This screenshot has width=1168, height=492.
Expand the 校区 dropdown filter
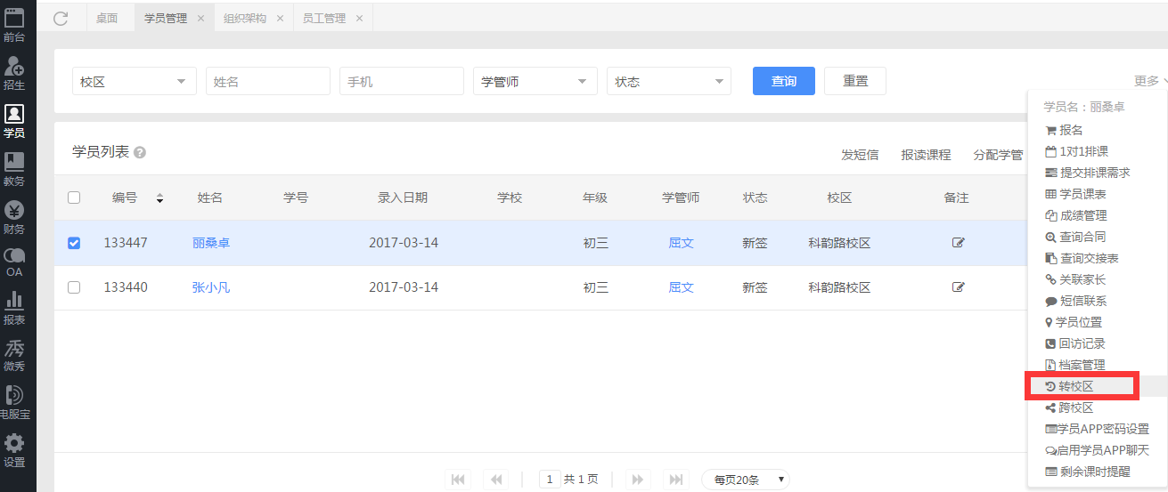(x=135, y=81)
